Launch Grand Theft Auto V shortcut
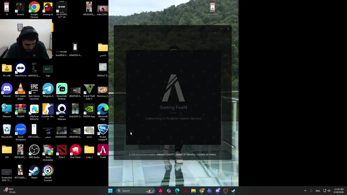The height and width of the screenshot is (195, 347). [89, 92]
